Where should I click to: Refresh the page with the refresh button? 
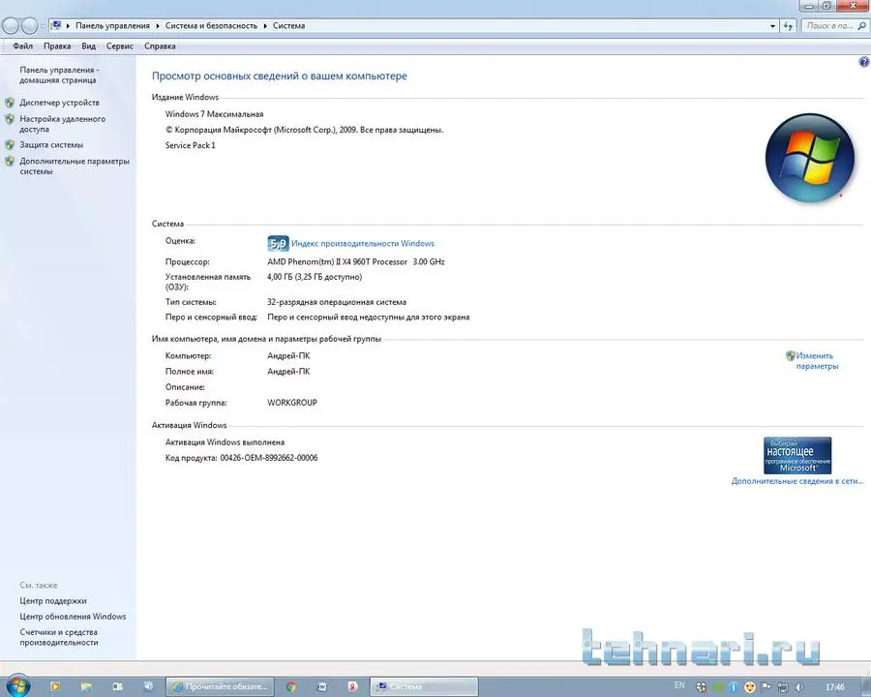pos(788,25)
